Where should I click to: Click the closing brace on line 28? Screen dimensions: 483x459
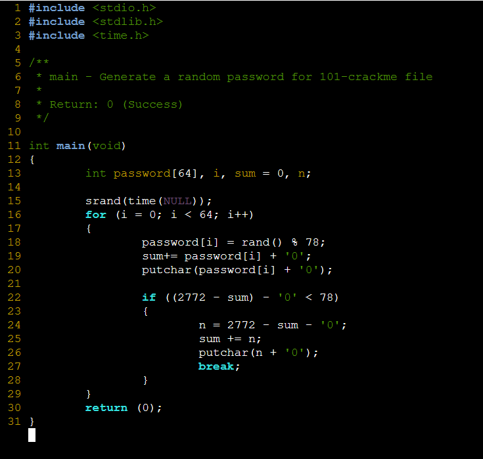click(145, 380)
